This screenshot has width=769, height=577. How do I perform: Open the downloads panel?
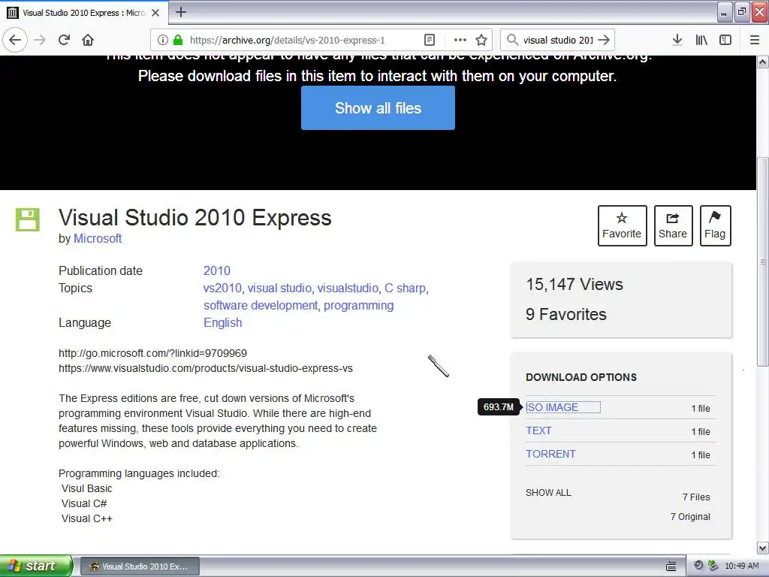(x=677, y=40)
